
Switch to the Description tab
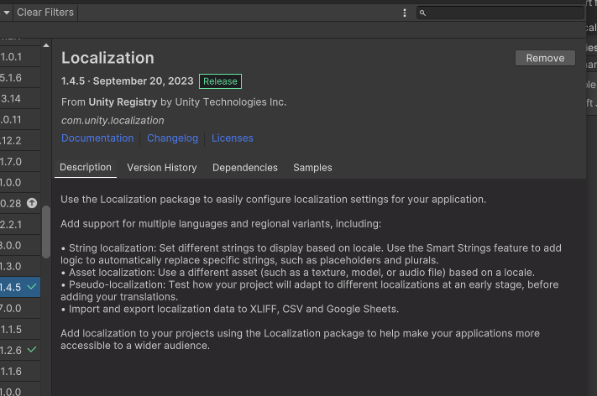(x=86, y=168)
